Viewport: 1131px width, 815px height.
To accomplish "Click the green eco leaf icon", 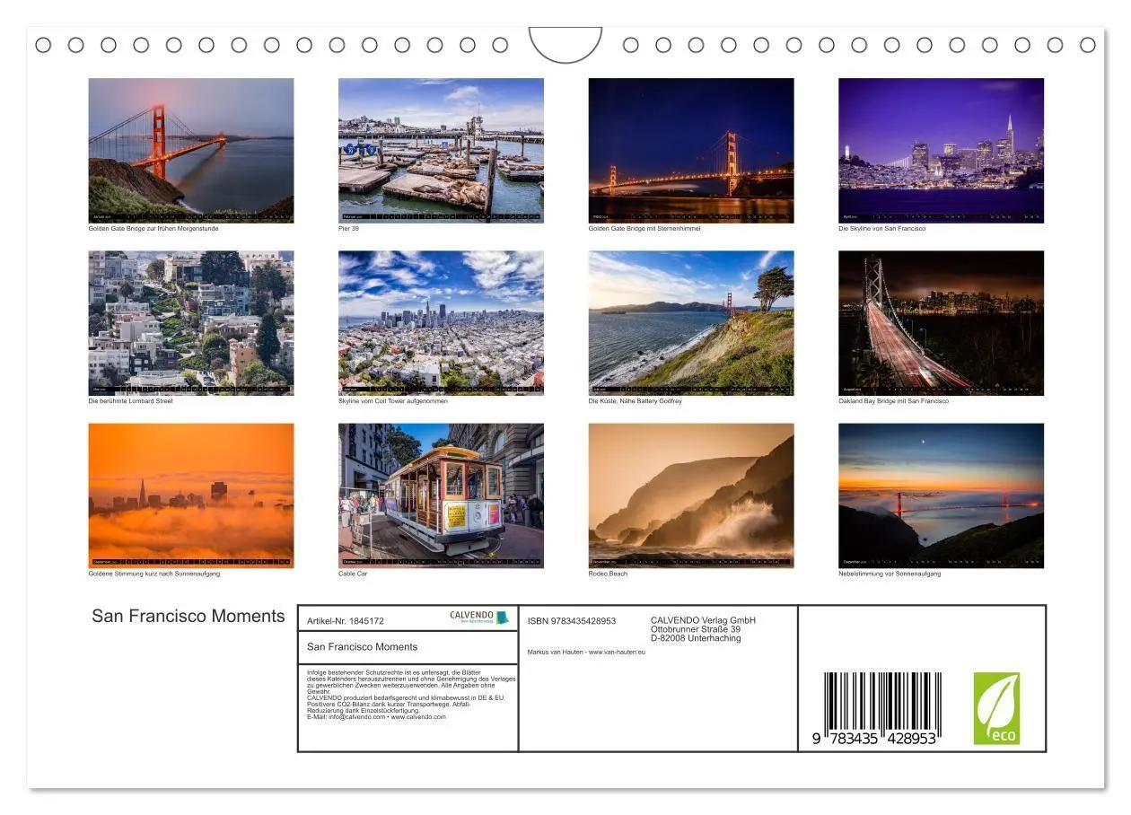I will (x=996, y=708).
